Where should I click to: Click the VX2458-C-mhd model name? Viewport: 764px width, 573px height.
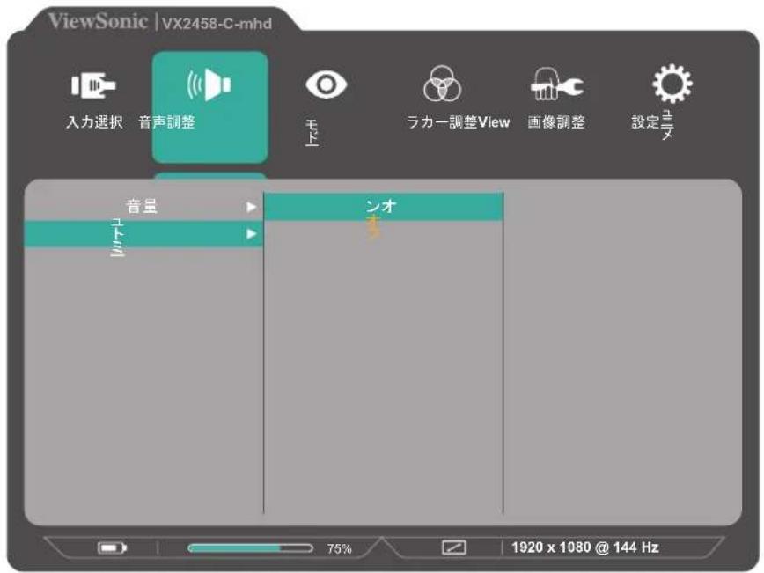click(x=217, y=24)
